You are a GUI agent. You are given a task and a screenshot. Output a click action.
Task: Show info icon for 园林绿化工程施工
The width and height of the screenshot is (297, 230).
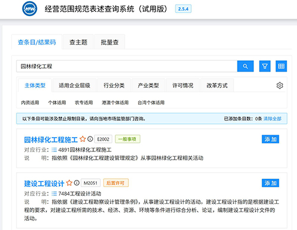pos(90,139)
